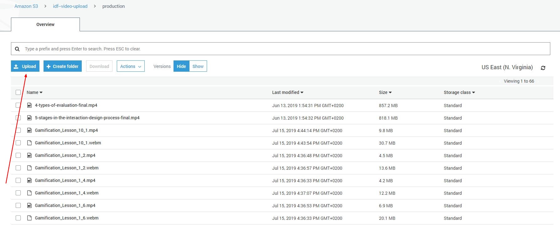
Task: Open Gamification_Lesson_1_2.mp4 file name
Action: click(x=65, y=155)
